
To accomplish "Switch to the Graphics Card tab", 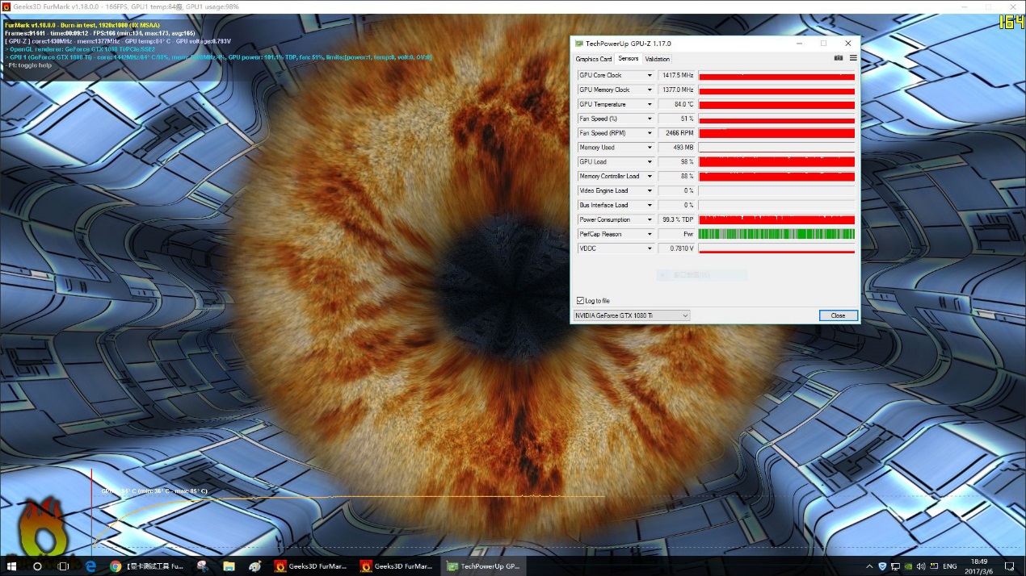I will (593, 59).
